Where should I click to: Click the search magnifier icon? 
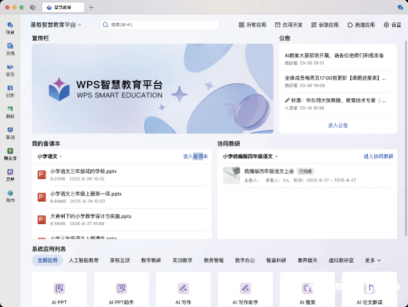(106, 25)
